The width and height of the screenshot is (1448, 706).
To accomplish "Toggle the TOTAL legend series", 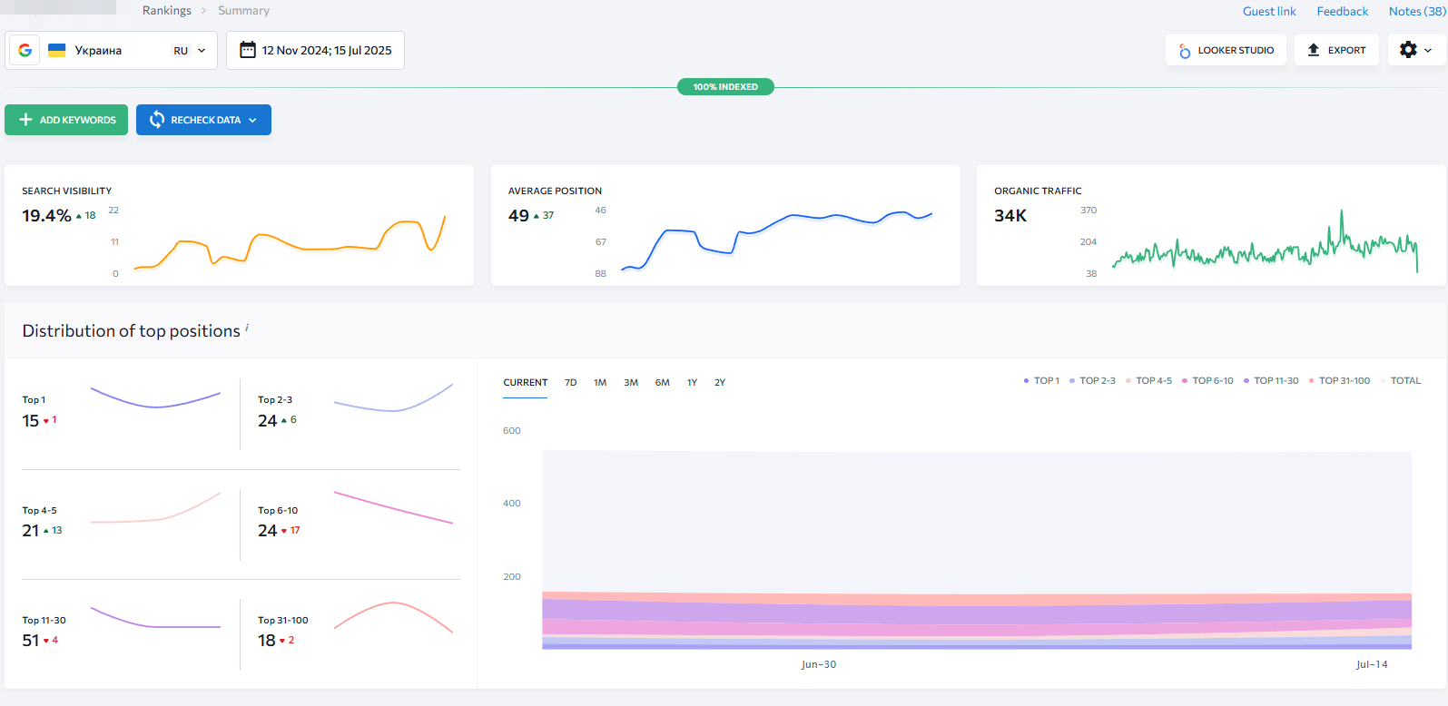I will tap(1404, 381).
